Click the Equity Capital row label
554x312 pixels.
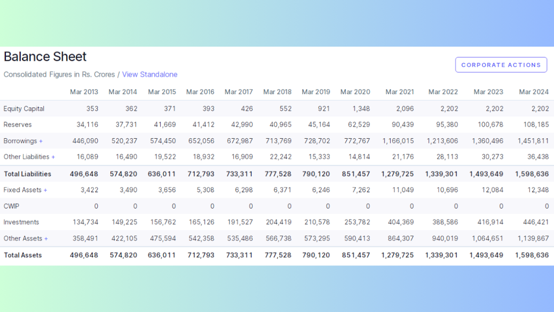pos(24,108)
